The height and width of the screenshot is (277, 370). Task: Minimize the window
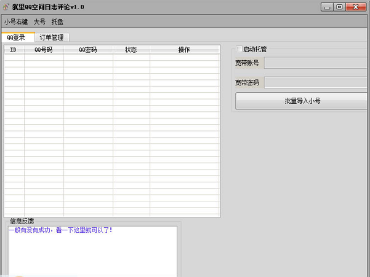pos(327,7)
